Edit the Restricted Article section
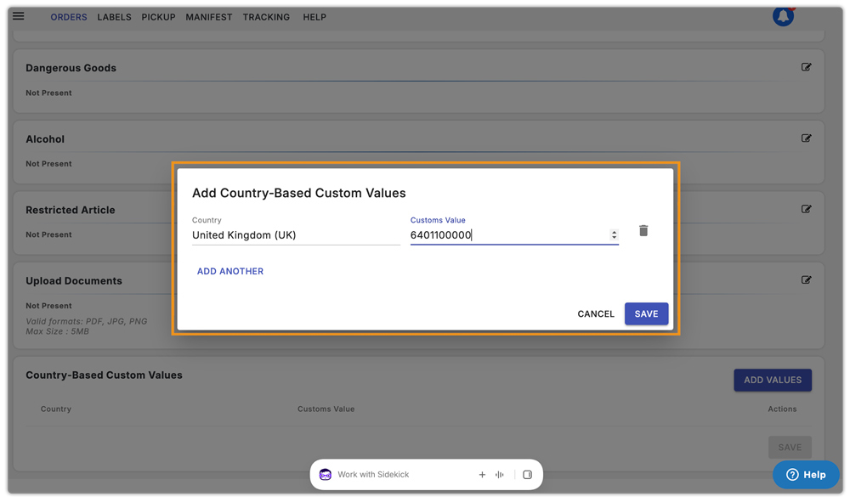The height and width of the screenshot is (502, 850). [806, 209]
